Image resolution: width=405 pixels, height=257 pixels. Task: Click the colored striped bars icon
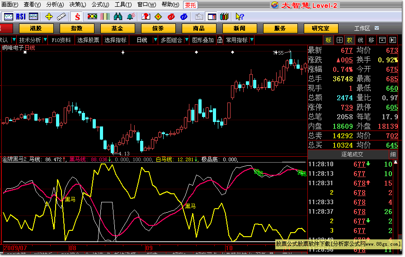[105, 17]
